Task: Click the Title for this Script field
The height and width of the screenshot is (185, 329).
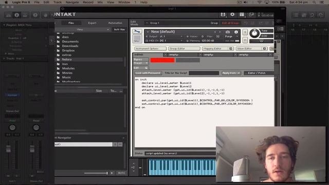Action: 204,73
